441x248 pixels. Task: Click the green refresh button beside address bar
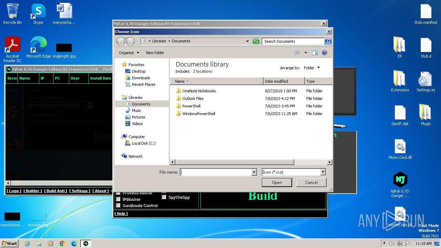tap(256, 41)
